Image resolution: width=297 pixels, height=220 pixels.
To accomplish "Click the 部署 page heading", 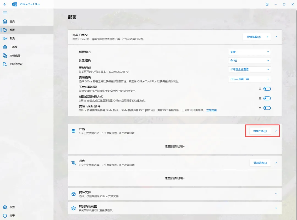I will (72, 17).
